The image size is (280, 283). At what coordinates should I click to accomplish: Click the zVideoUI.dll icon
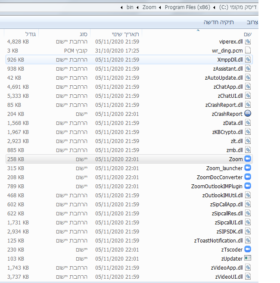[x=248, y=277]
